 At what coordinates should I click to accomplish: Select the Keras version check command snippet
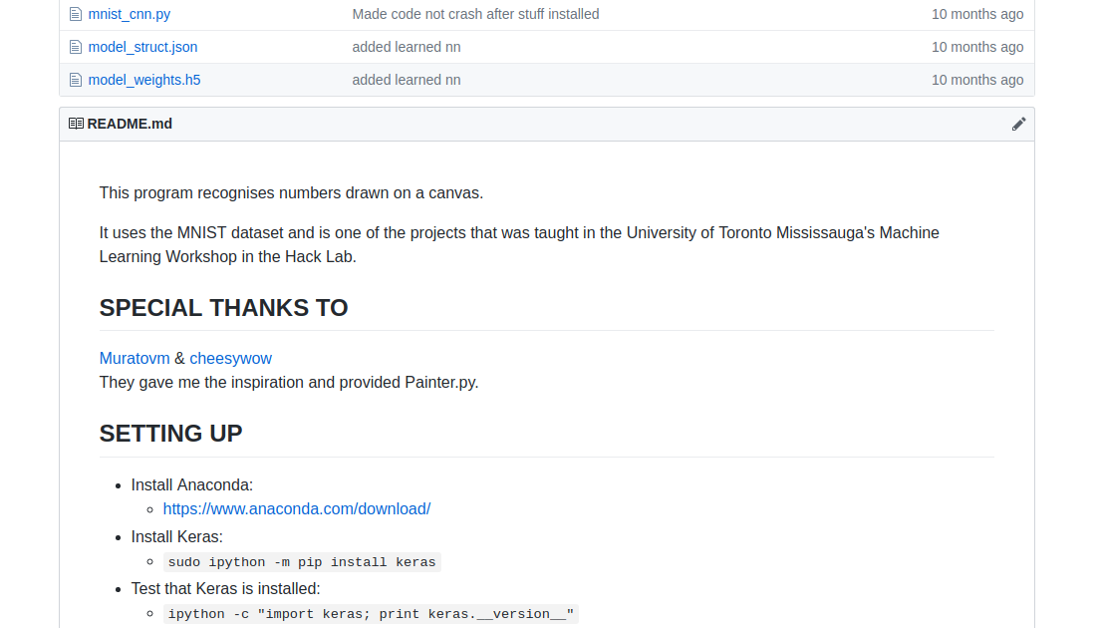point(372,614)
